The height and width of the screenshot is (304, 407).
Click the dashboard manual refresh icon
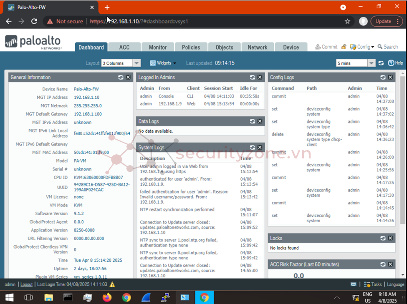(x=381, y=63)
